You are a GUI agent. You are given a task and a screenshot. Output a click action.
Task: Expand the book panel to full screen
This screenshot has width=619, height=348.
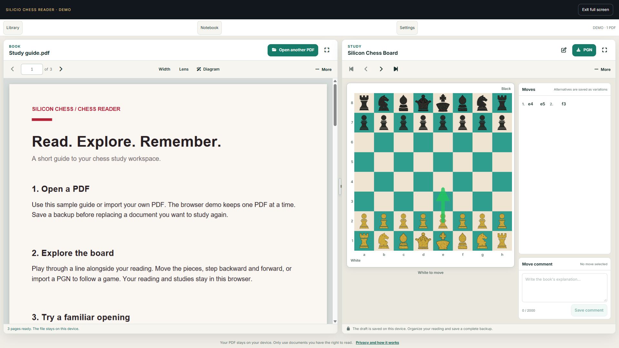coord(327,50)
